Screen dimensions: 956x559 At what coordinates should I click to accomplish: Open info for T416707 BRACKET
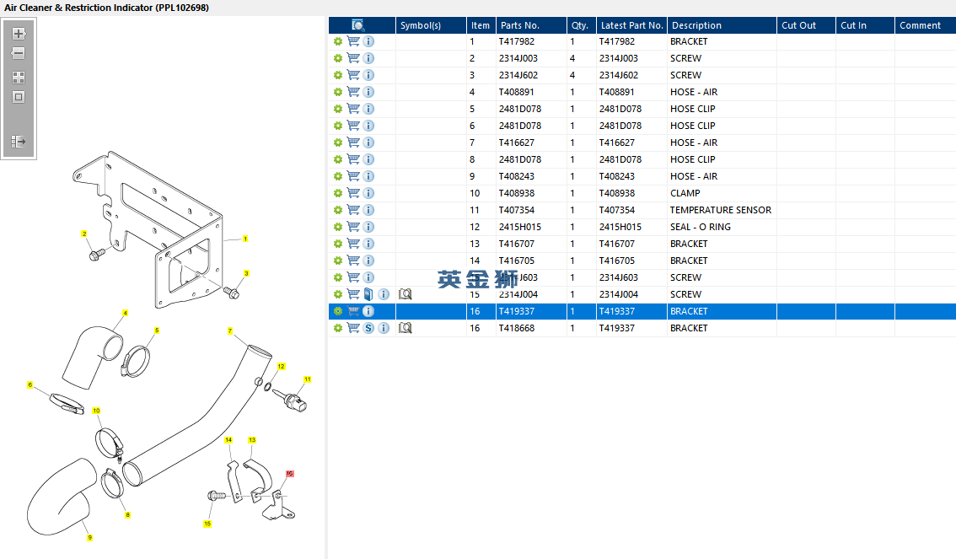tap(368, 243)
